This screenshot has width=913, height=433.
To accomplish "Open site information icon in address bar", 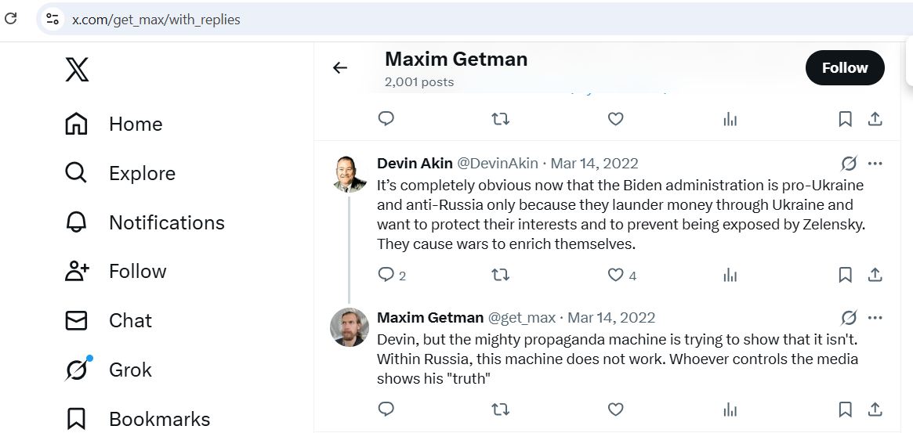I will point(53,20).
